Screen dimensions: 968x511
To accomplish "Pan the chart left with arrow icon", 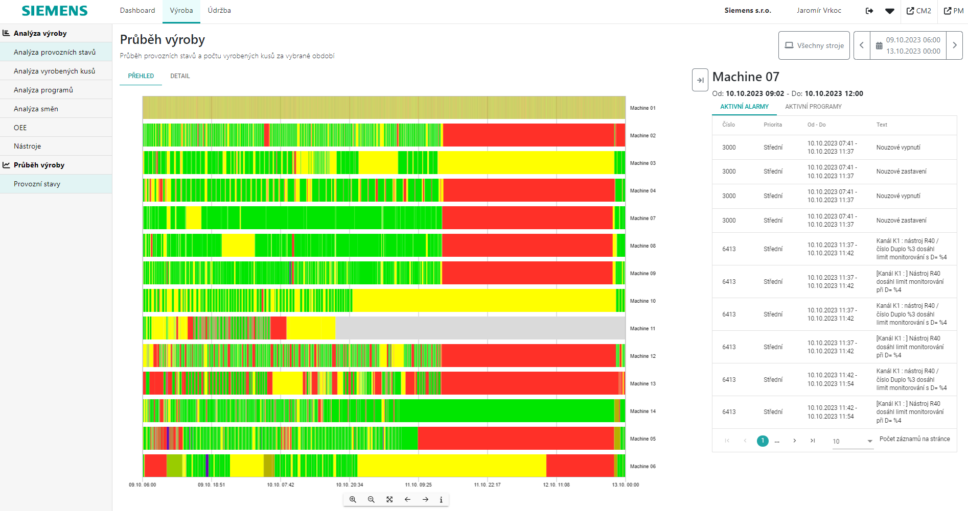I will click(407, 499).
